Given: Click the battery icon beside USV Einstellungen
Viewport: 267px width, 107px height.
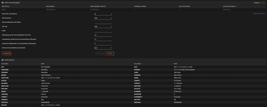Looking at the screenshot, I should point(2,3).
